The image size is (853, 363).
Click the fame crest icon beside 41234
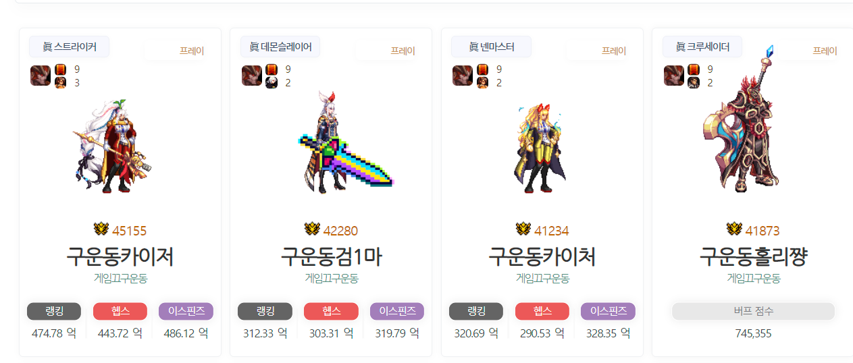pyautogui.click(x=523, y=230)
